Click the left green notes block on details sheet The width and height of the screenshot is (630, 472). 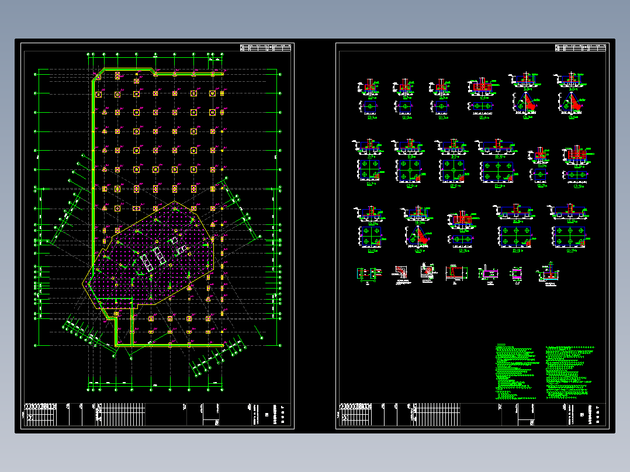click(x=517, y=372)
